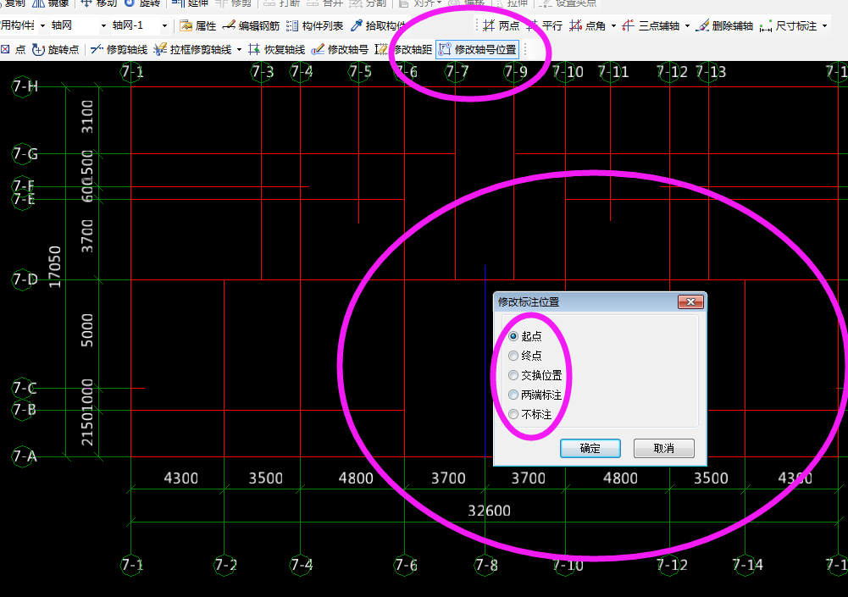
Task: Close the 修改标注位置 dialog
Action: click(x=690, y=301)
